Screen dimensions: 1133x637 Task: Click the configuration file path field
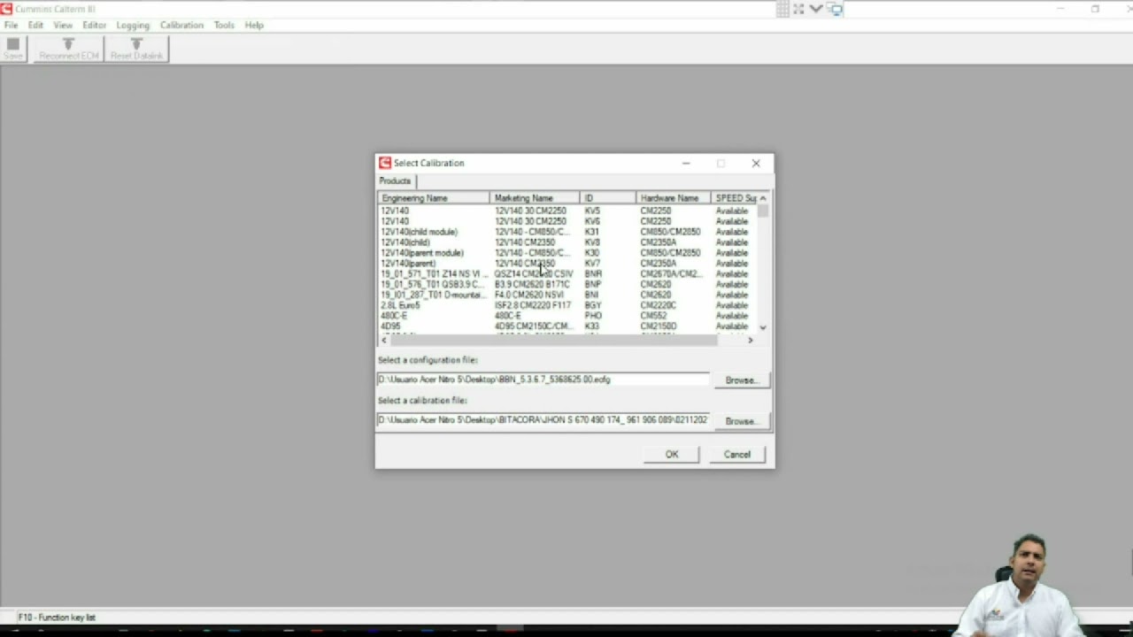543,380
